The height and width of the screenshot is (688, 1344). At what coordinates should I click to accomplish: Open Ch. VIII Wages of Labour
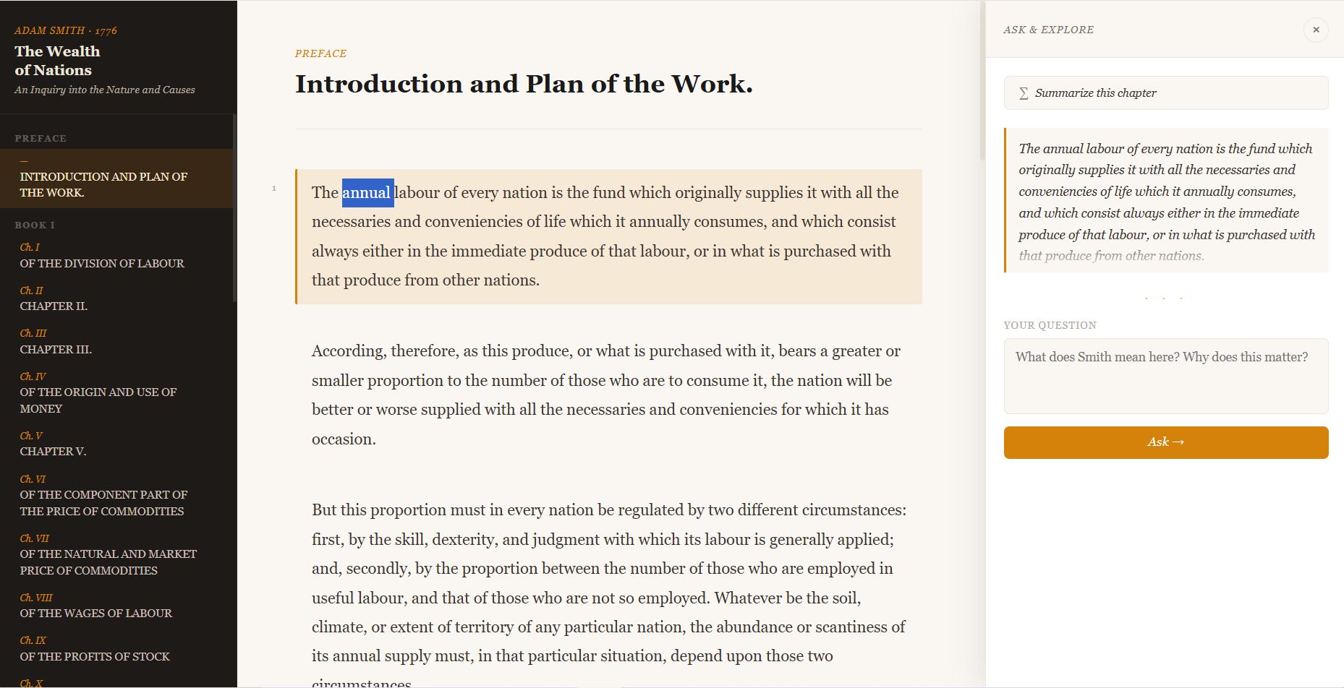pos(95,606)
